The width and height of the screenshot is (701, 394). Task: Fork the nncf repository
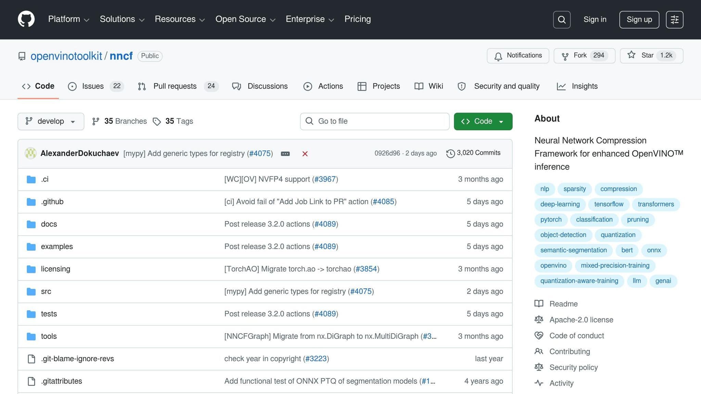point(584,56)
